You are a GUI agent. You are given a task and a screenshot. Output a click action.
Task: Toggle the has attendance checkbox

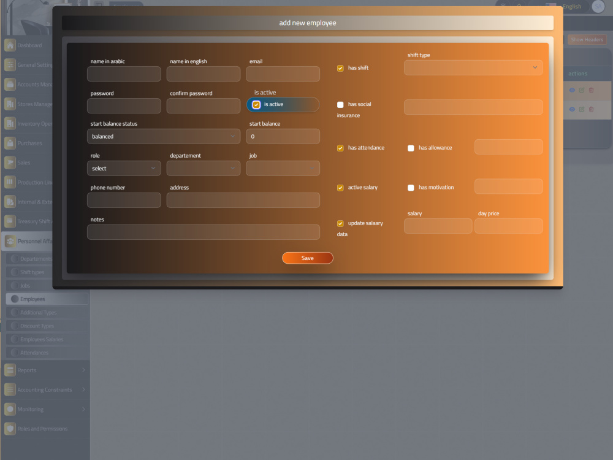(x=340, y=148)
